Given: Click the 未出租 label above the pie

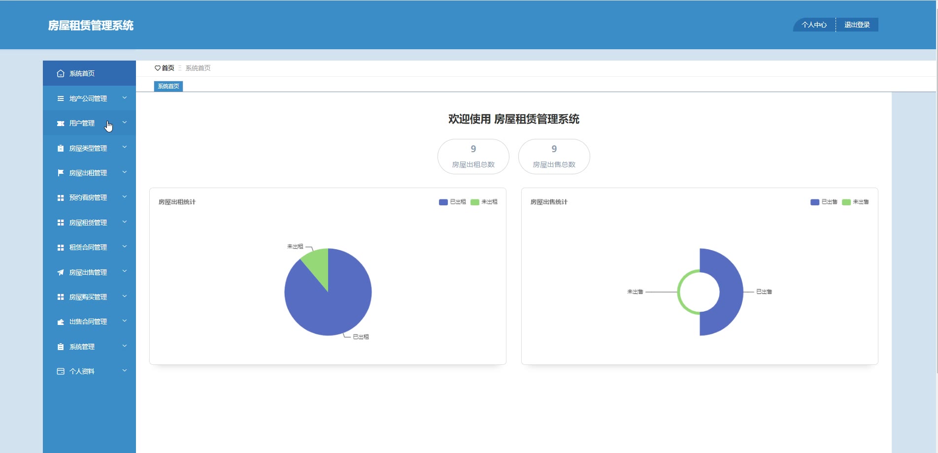Looking at the screenshot, I should (295, 246).
